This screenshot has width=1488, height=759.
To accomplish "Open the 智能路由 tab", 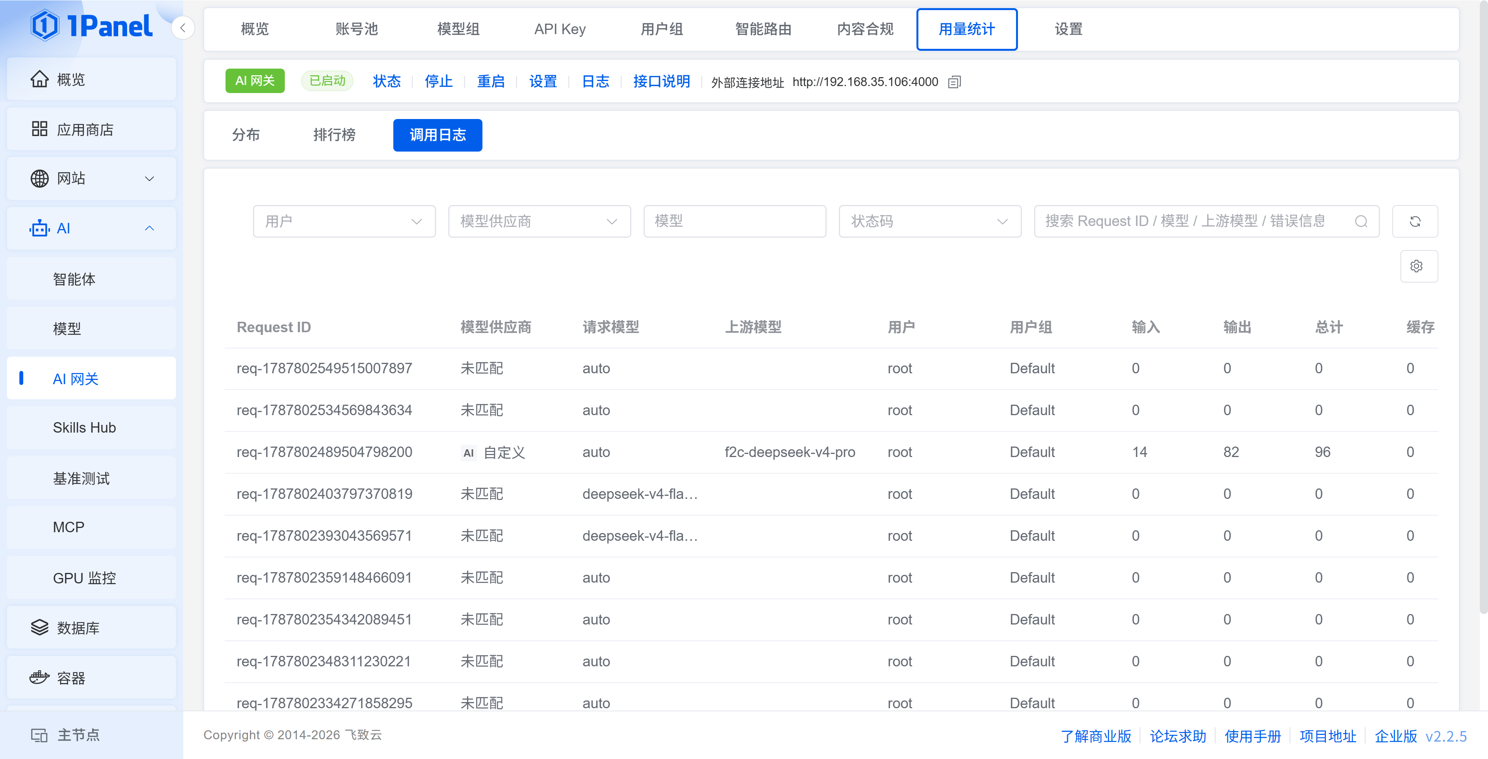I will [763, 29].
